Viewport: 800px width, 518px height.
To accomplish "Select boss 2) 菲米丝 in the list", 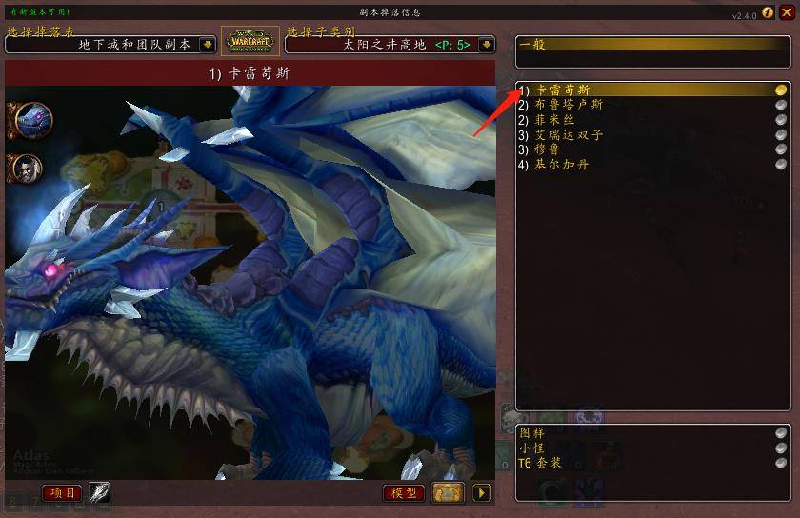I will pyautogui.click(x=653, y=120).
